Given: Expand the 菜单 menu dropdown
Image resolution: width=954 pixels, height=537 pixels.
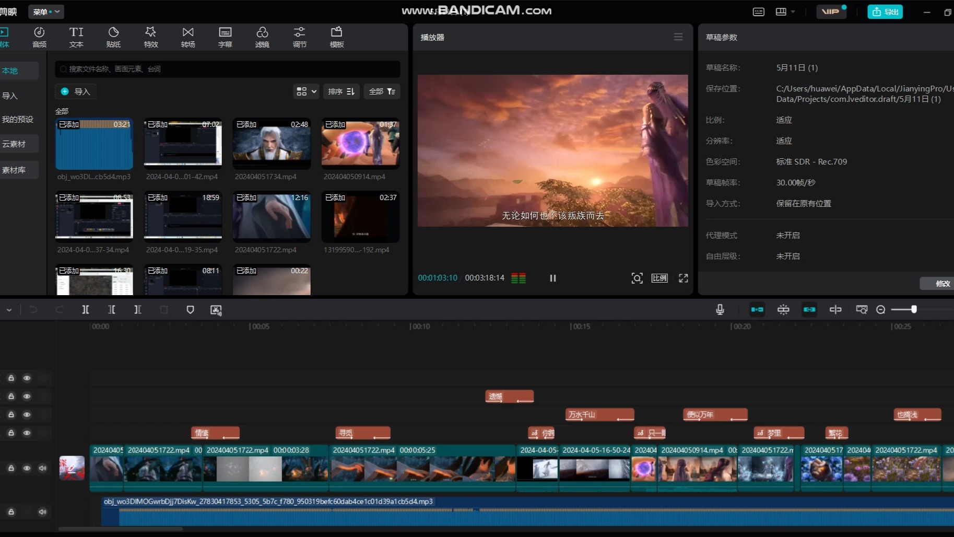Looking at the screenshot, I should (x=46, y=11).
